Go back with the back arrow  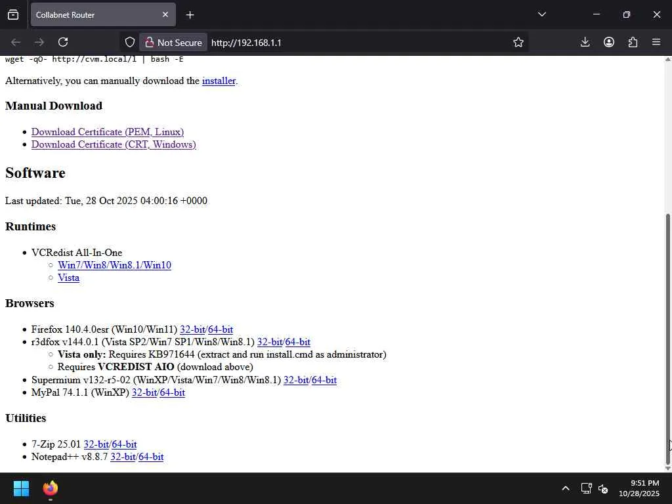tap(16, 42)
